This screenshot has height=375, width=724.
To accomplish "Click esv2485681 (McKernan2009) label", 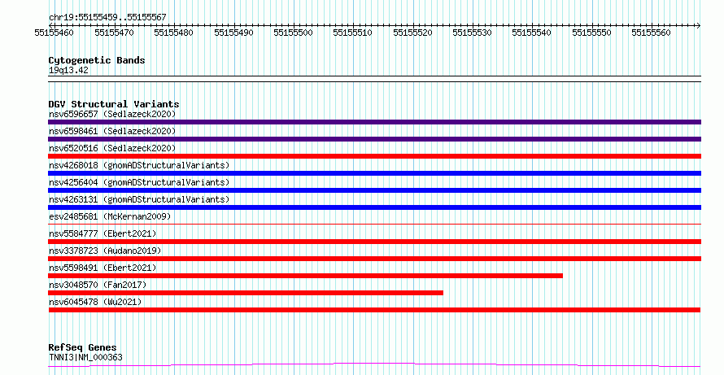I will tap(110, 216).
